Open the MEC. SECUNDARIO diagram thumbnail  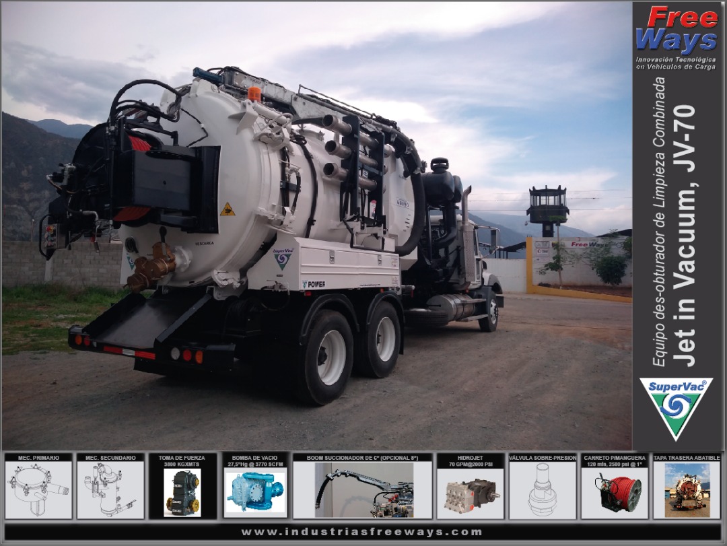[x=110, y=490]
